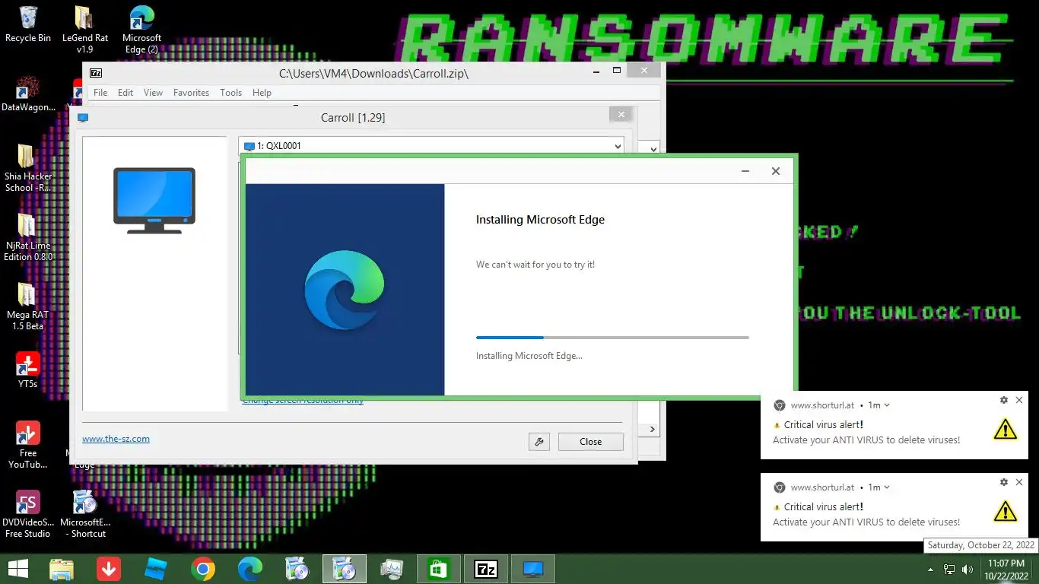Show hidden tray icons arrow
Screen dimensions: 1039x584
[930, 570]
